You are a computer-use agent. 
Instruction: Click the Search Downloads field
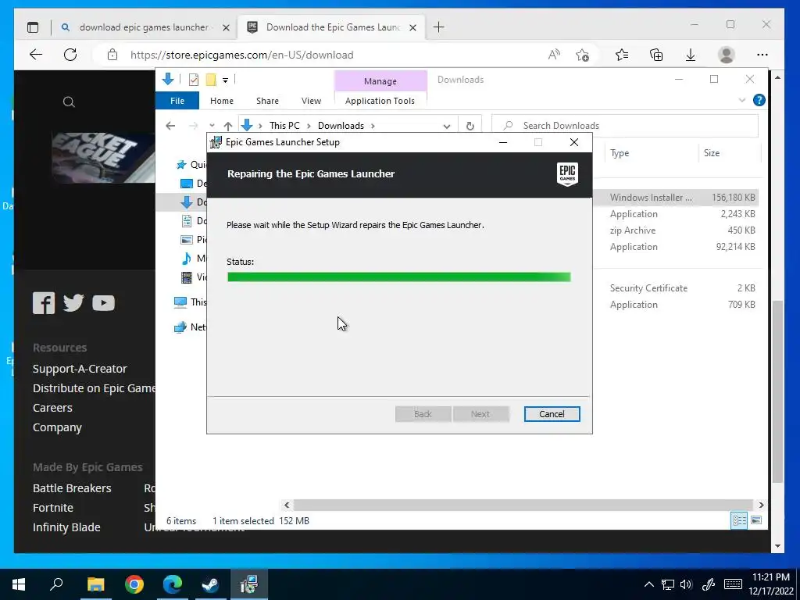click(625, 126)
